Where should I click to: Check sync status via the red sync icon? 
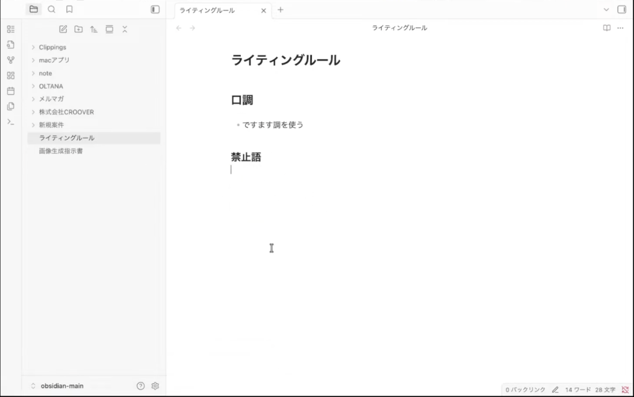[x=624, y=389]
